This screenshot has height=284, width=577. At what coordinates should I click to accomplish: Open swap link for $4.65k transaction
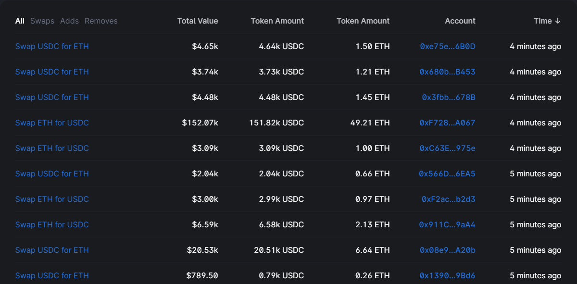tap(52, 46)
